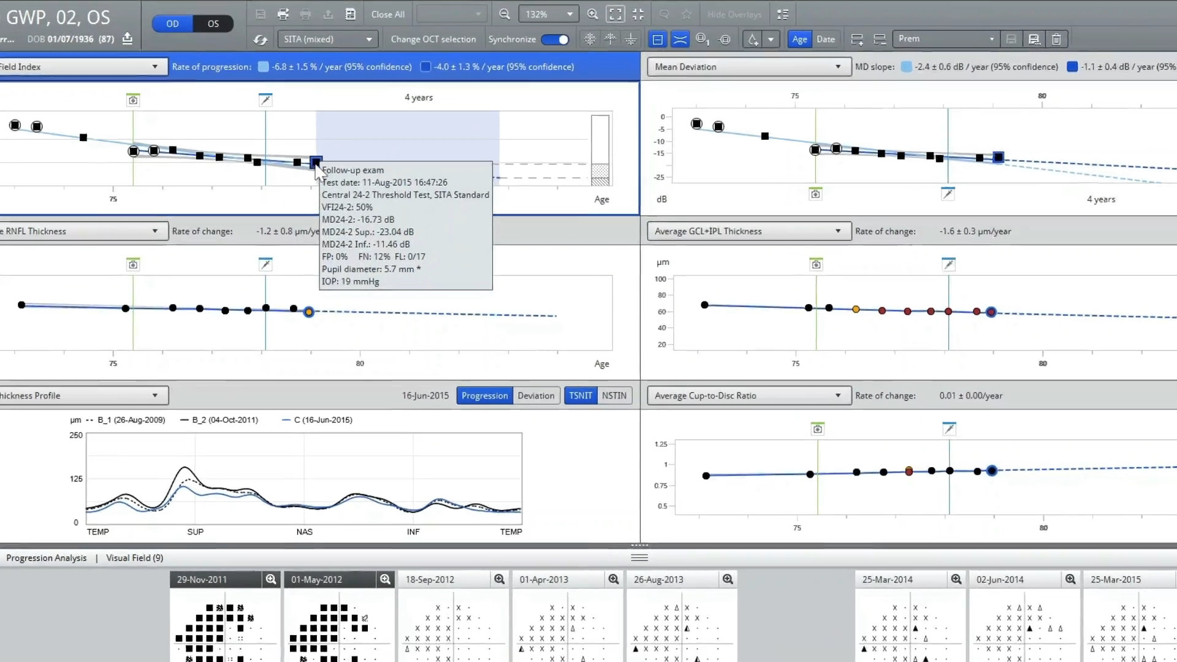
Task: Click Change OCT selection
Action: [x=433, y=39]
